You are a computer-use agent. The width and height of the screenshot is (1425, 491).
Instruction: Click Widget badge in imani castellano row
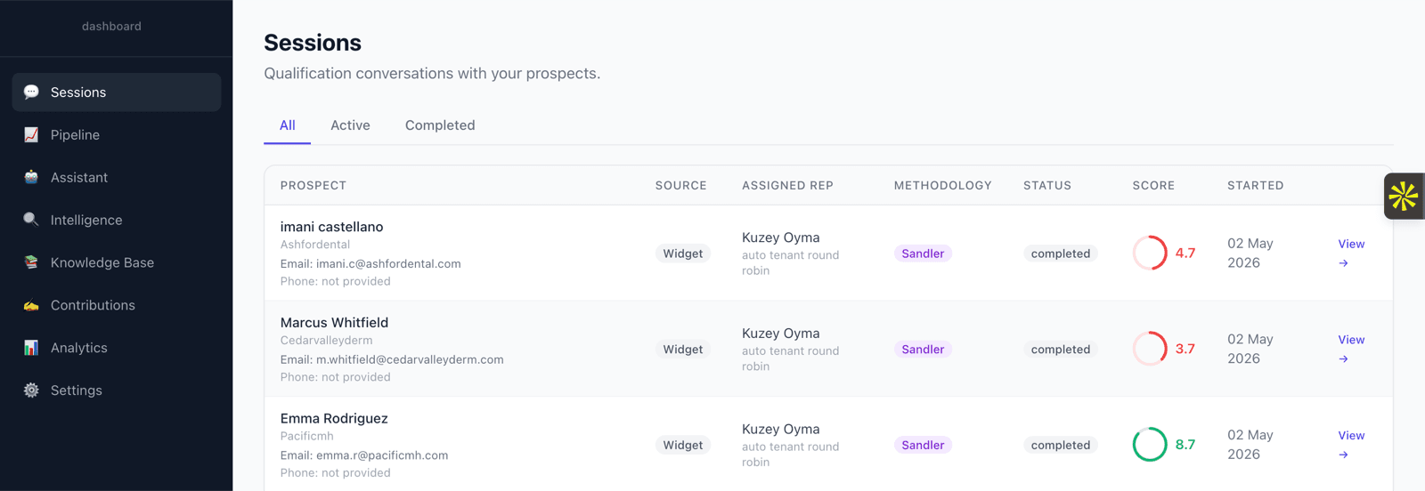pos(683,254)
